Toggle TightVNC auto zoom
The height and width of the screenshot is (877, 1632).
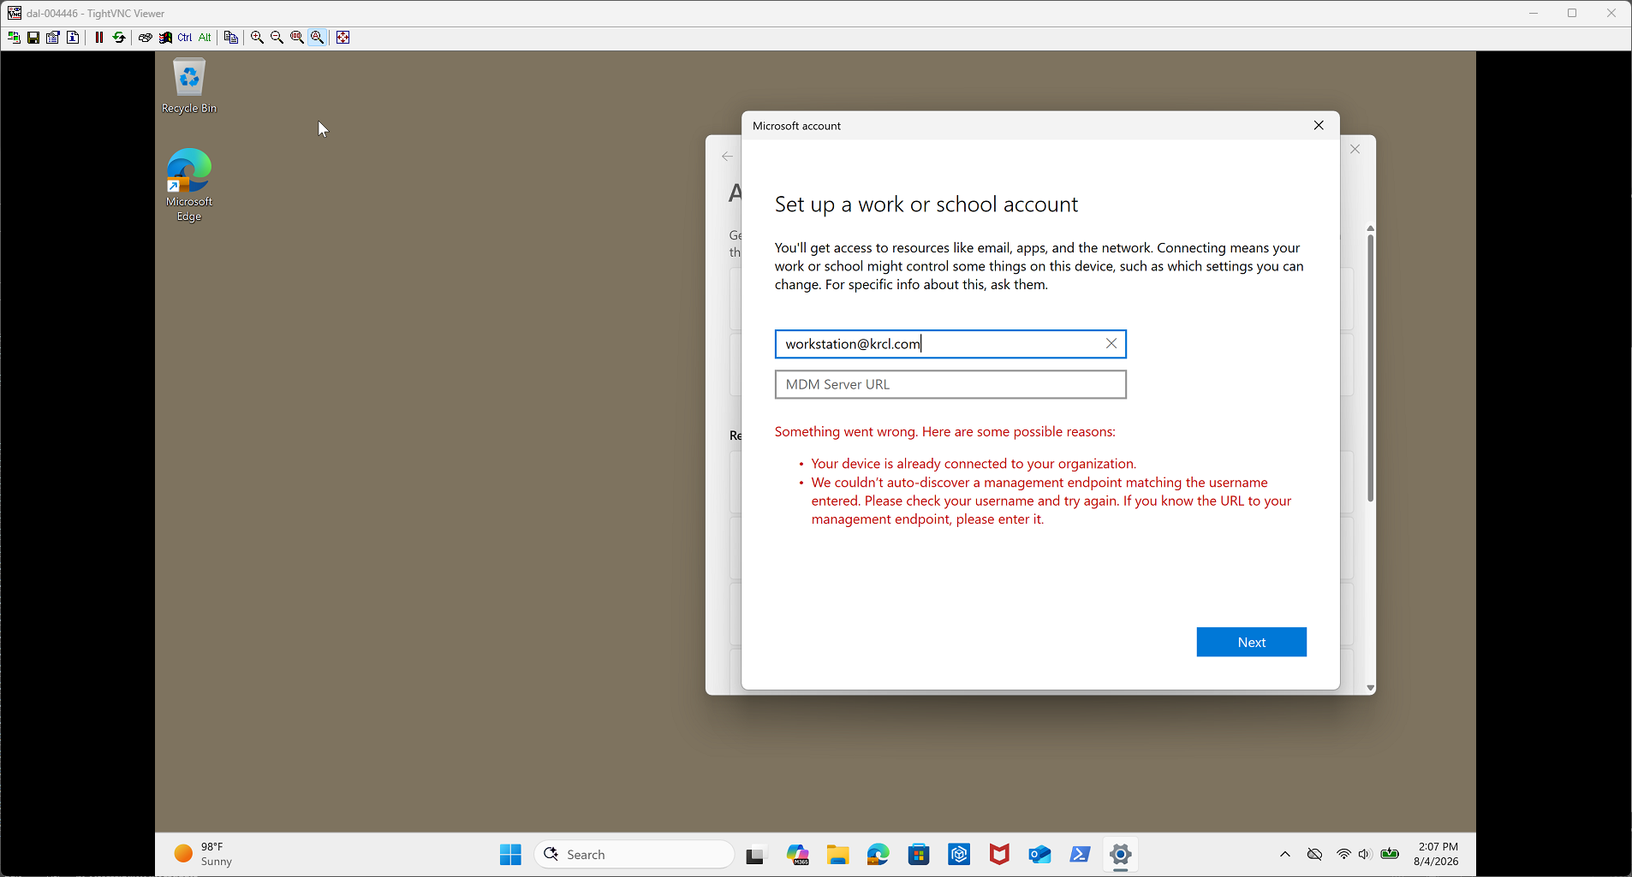click(317, 38)
